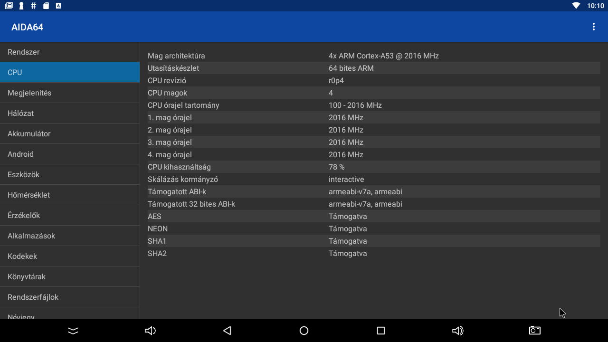Click the '64 bites ARM' value
Screen dimensions: 608x342
tap(351, 68)
